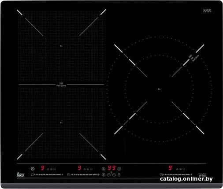223x189 pixels.
Task: Select the rear-left zone selector icon
Action: [32, 174]
